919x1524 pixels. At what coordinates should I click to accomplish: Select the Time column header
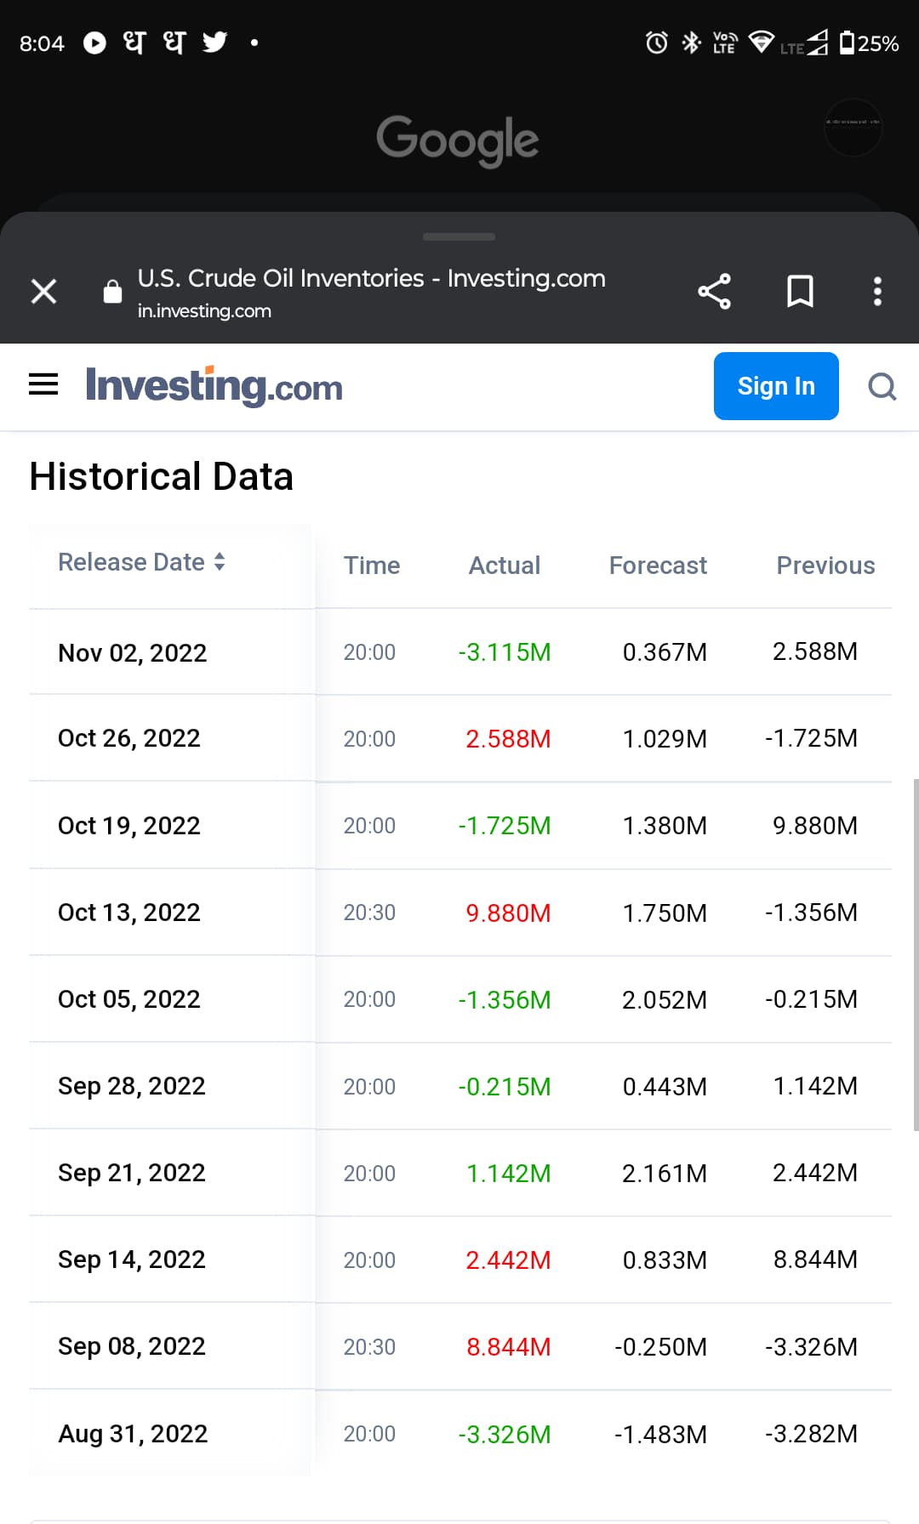pos(372,566)
